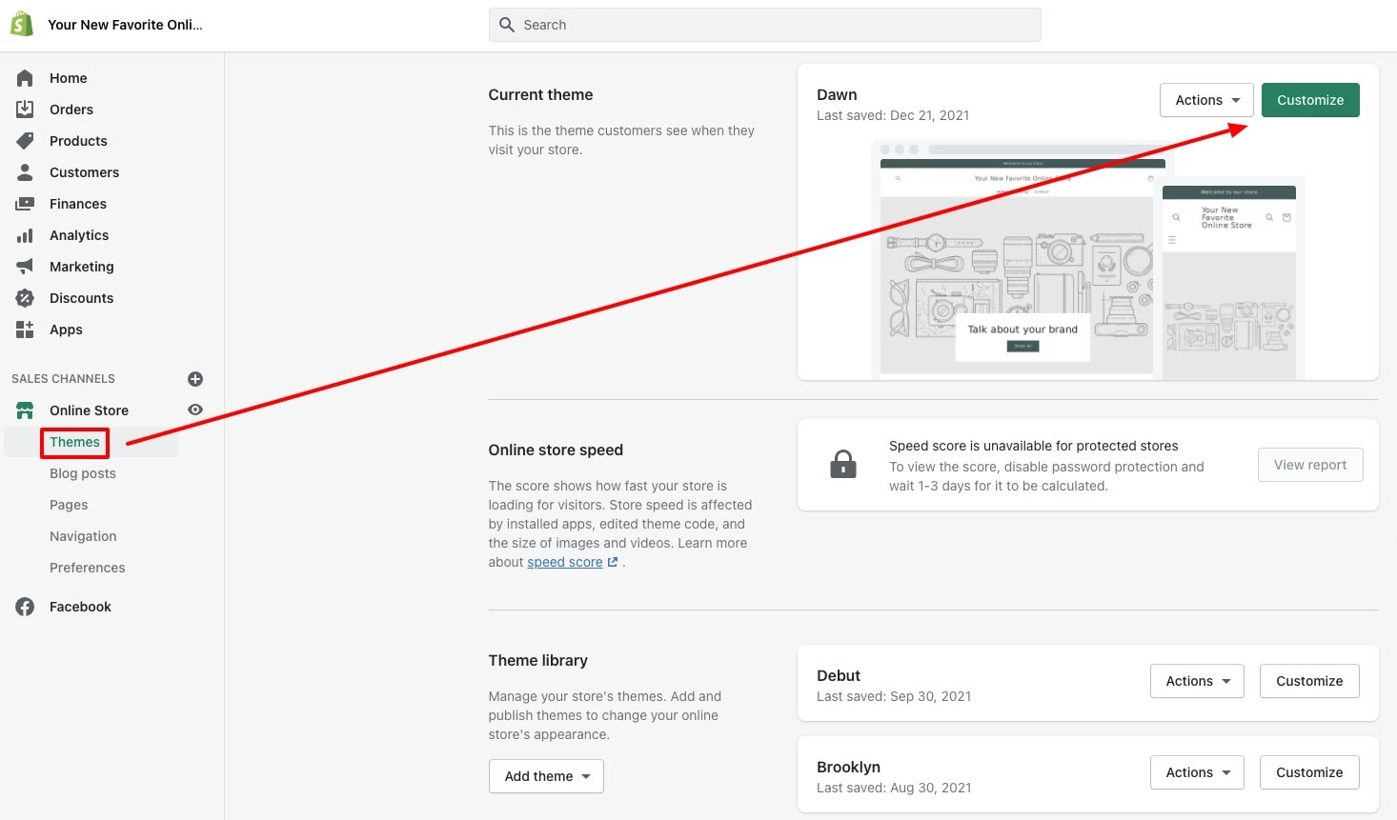Image resolution: width=1397 pixels, height=820 pixels.
Task: Select Themes in the Online Store menu
Action: click(74, 442)
